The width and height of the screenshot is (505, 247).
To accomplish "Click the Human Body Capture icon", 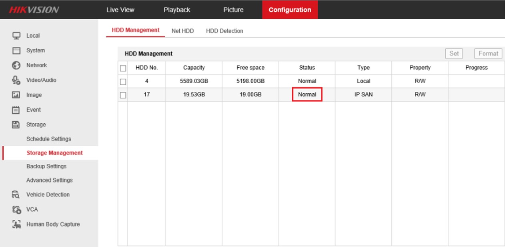I will tap(17, 224).
